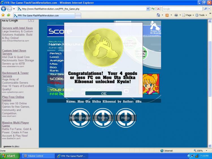Click www.cybertronpc.com ad URL
Viewport: 212px width, 159px height.
click(13, 92)
